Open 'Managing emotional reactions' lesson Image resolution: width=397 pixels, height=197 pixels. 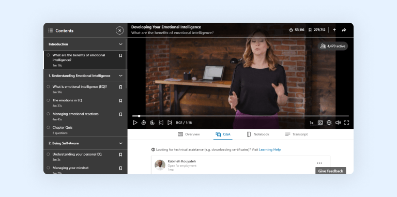pyautogui.click(x=75, y=114)
